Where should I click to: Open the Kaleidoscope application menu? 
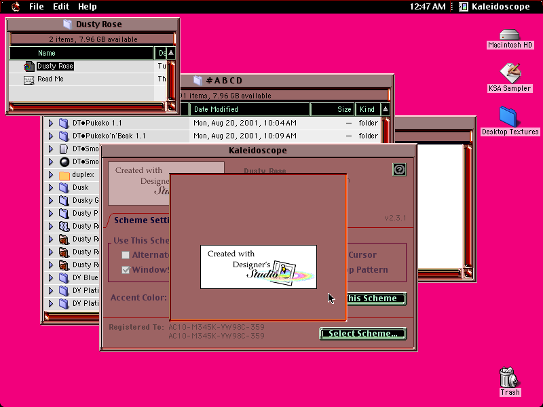(495, 7)
